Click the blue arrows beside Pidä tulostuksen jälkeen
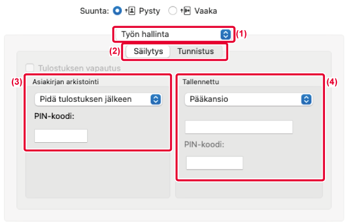 click(x=156, y=99)
